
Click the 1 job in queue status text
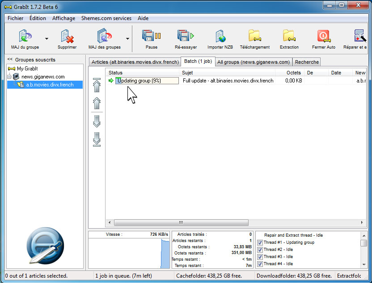123,276
